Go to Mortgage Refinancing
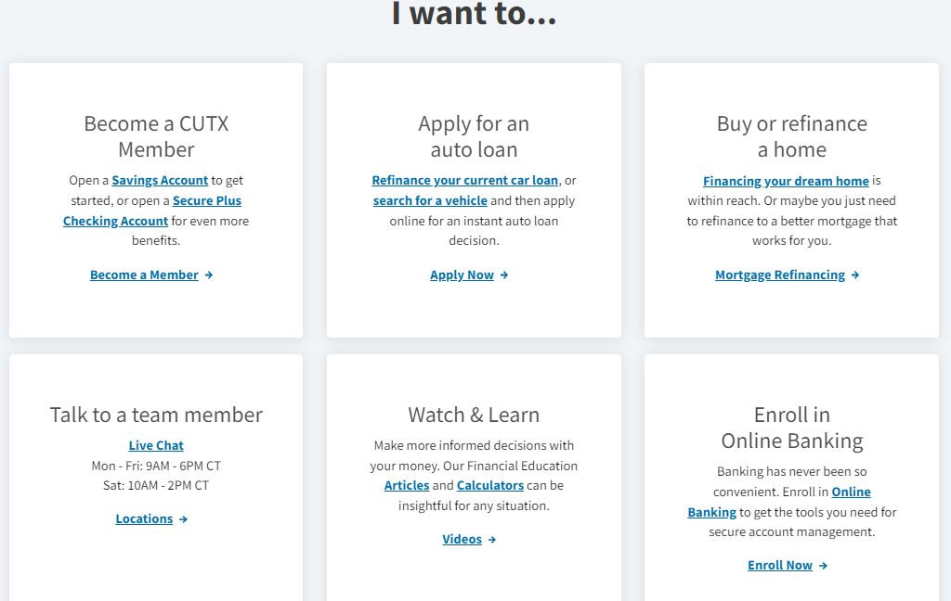Viewport: 951px width, 601px height. pos(780,275)
